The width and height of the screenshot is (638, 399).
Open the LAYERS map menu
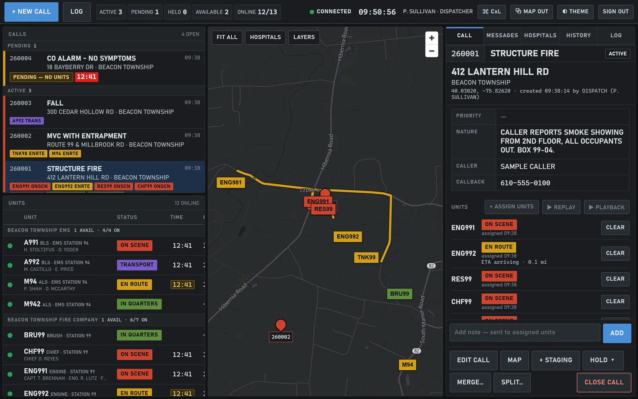click(x=304, y=37)
